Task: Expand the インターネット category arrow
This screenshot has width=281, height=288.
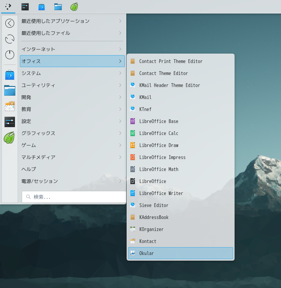Action: [x=120, y=49]
